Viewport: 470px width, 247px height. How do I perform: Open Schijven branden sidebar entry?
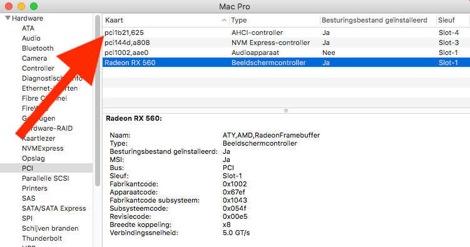[x=50, y=228]
